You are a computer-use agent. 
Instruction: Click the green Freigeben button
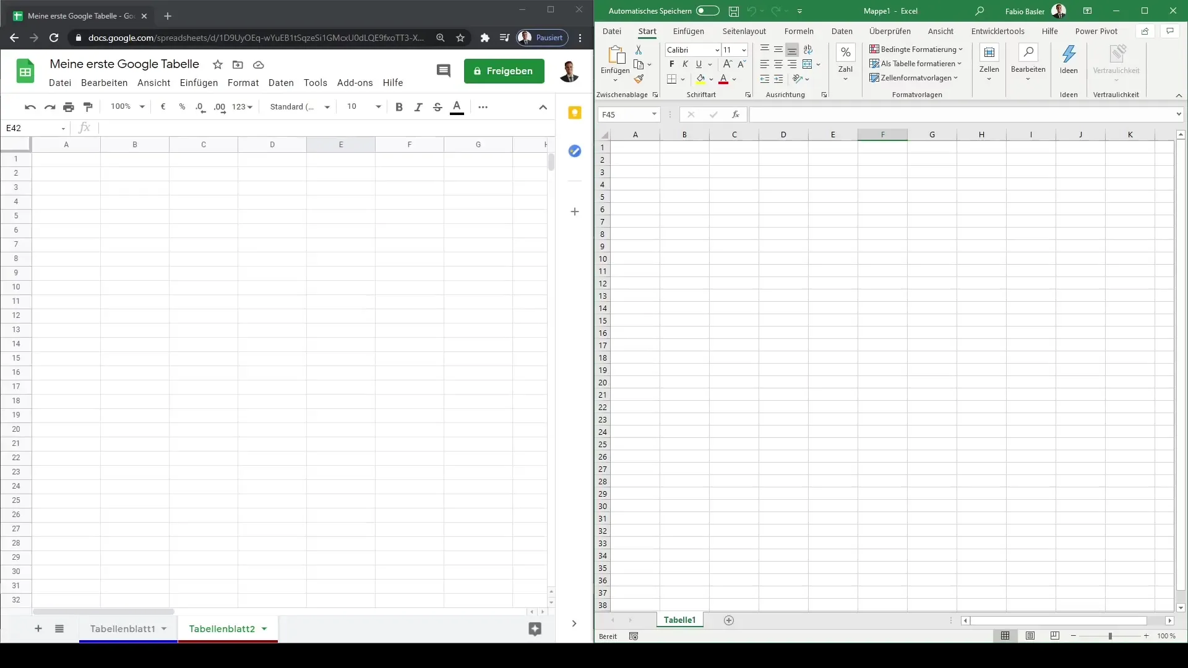tap(504, 71)
